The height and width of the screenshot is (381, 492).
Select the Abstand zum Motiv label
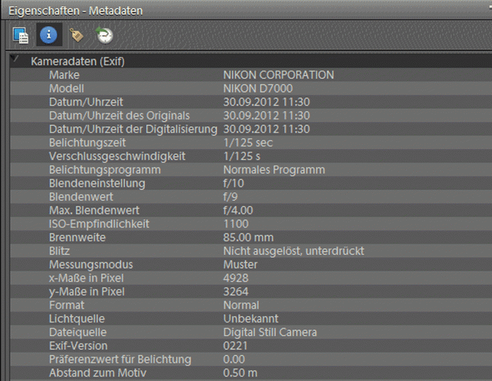click(x=97, y=373)
